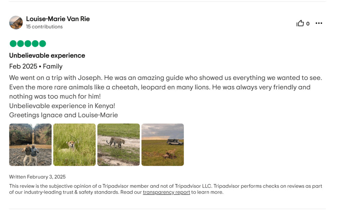The image size is (343, 210).
Task: Click the fifth green rating bubble
Action: pyautogui.click(x=43, y=44)
